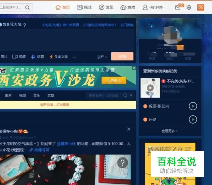This screenshot has height=185, width=212.
Task: Select the 文章 feed filter tab
Action: click(51, 95)
